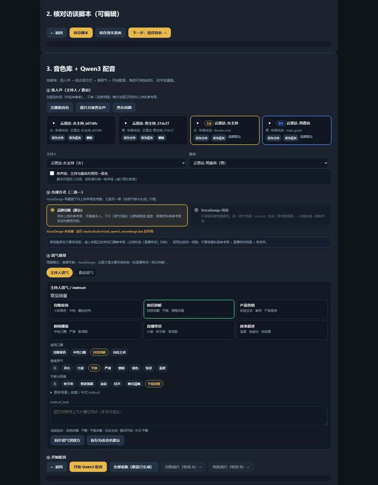Click 下一步：选择音色 button

pyautogui.click(x=150, y=33)
